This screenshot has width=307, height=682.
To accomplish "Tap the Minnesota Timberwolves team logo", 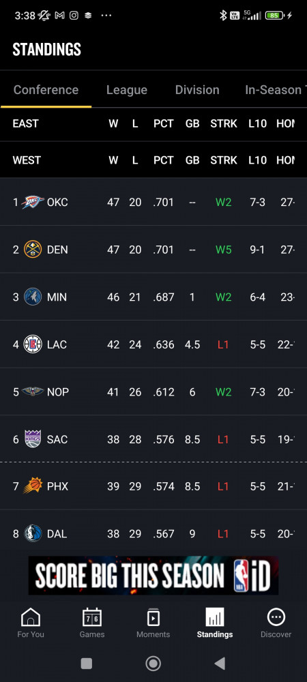I will (33, 297).
